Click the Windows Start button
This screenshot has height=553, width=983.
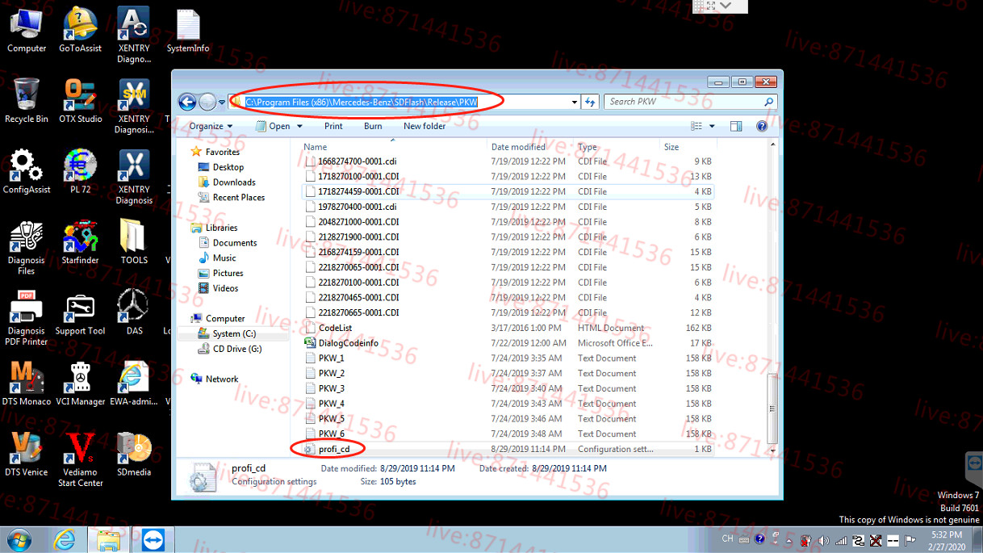pyautogui.click(x=19, y=539)
